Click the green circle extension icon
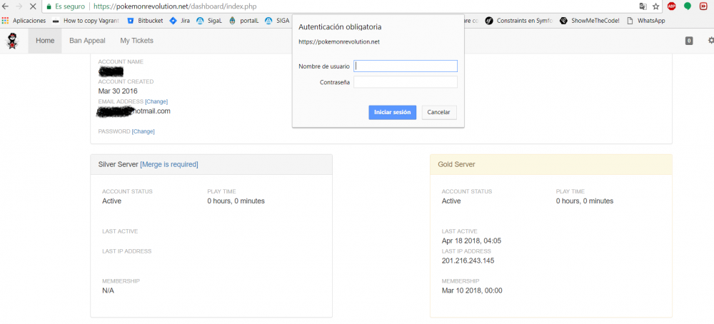 tap(688, 6)
